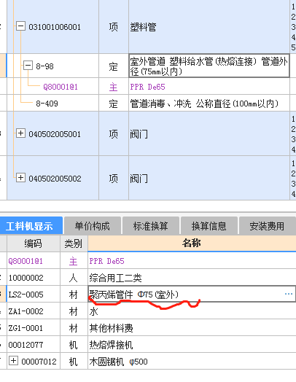Open the 安装费用 tab
This screenshot has height=382, width=296.
point(268,226)
